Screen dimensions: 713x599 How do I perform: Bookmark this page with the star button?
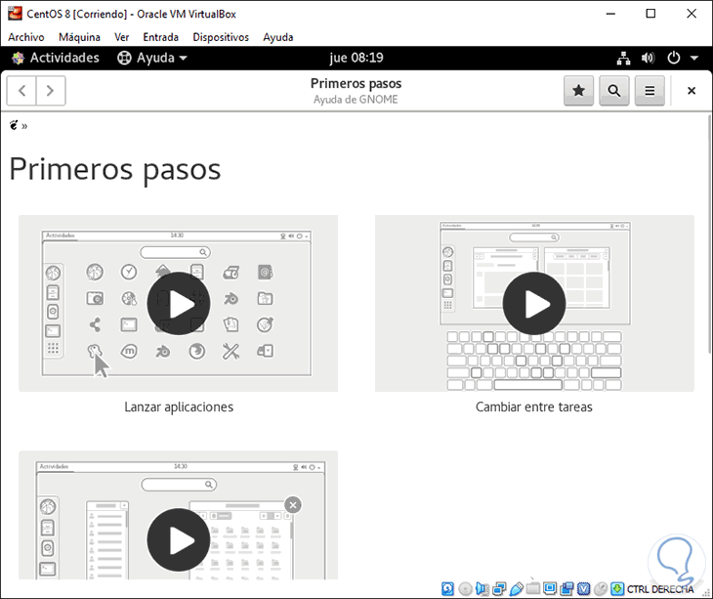pyautogui.click(x=578, y=91)
